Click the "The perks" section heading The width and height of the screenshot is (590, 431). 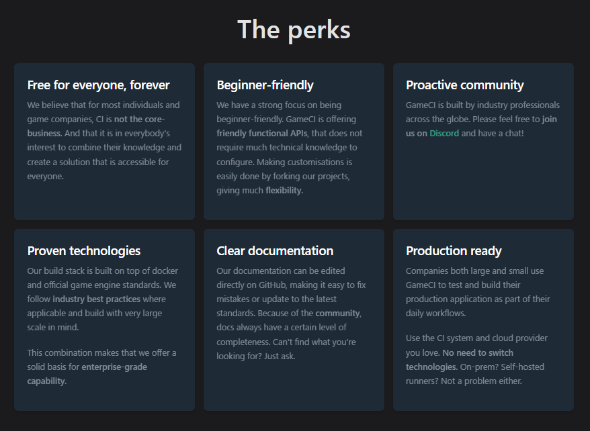294,30
